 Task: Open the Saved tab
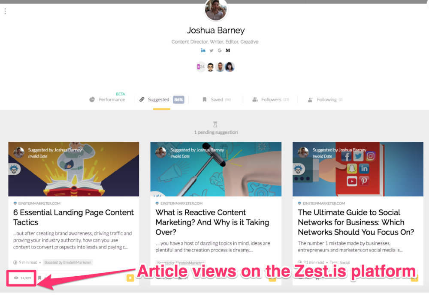point(216,99)
